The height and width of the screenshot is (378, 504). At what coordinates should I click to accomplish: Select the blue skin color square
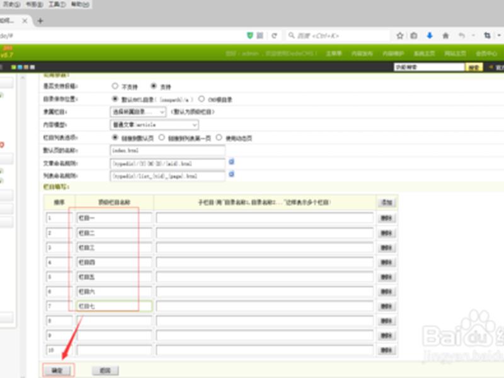(20, 67)
